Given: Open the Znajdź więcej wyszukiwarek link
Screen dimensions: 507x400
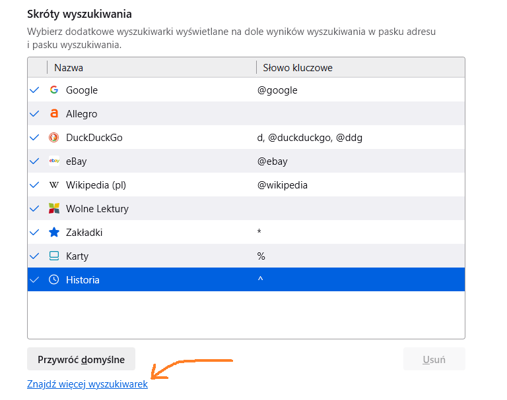Looking at the screenshot, I should (87, 384).
